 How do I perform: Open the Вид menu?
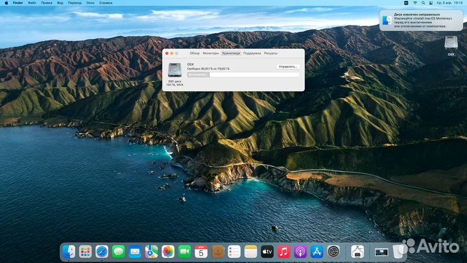click(60, 3)
